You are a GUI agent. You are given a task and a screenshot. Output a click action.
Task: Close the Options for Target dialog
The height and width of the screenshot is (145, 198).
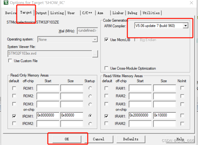click(191, 3)
